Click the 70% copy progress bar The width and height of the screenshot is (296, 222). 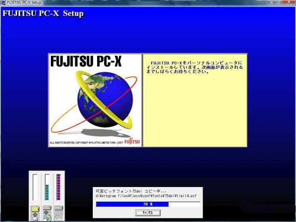148,204
